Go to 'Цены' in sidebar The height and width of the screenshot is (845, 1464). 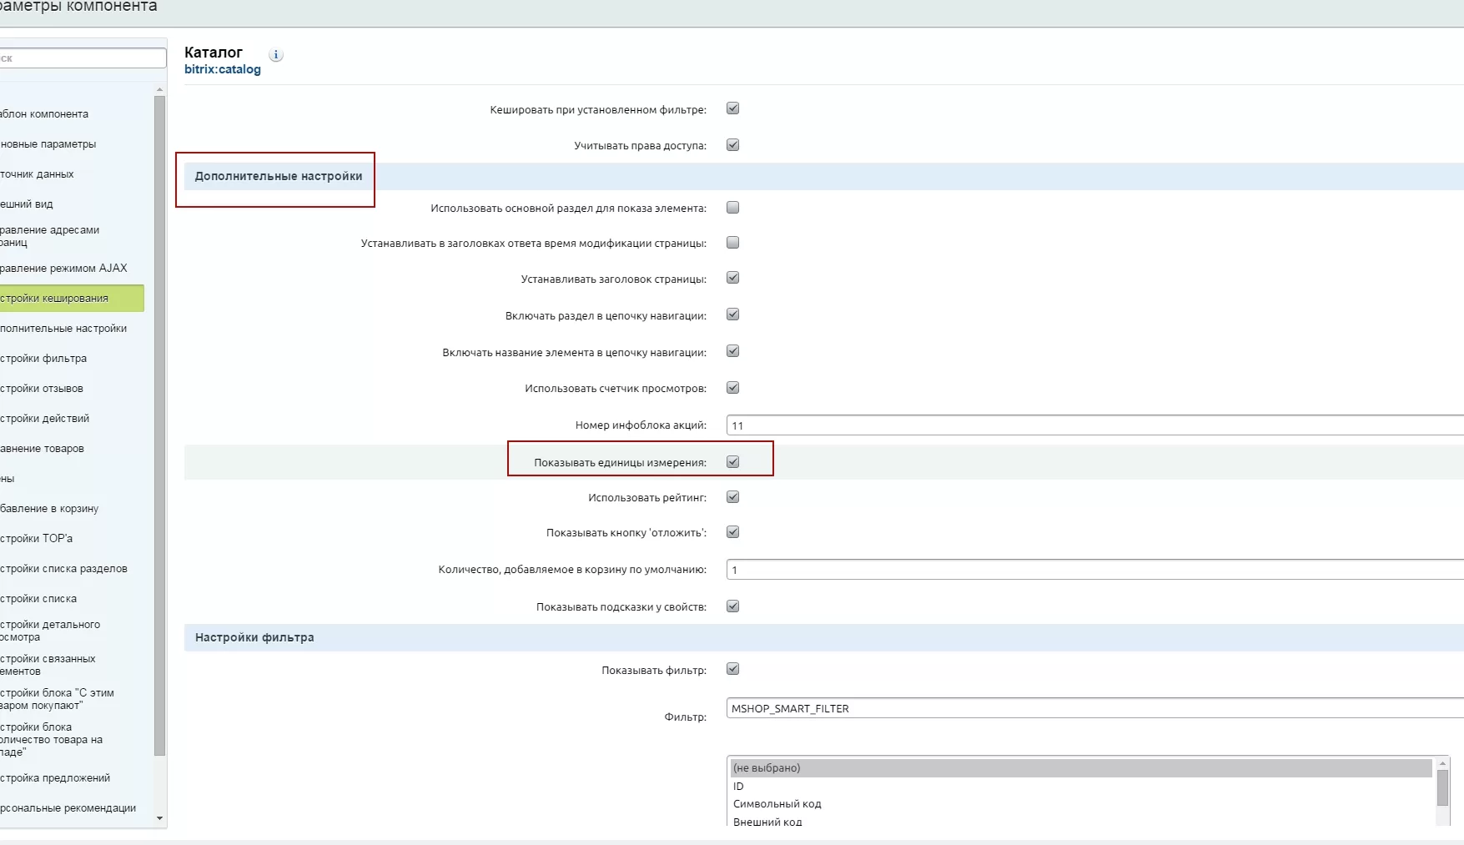[x=8, y=479]
